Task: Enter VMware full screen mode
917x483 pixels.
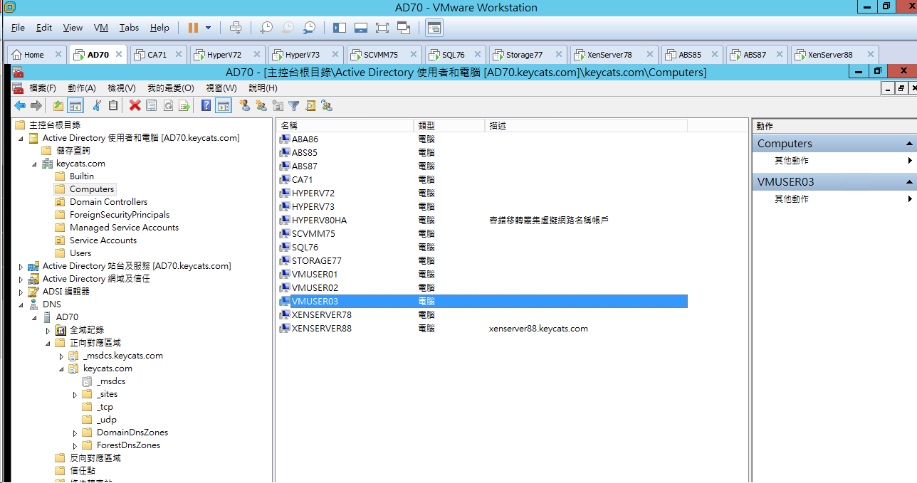Action: [382, 28]
